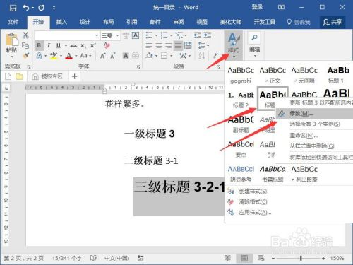Select the 书籍标题 style thumbnail
The image size is (353, 265).
click(x=273, y=174)
